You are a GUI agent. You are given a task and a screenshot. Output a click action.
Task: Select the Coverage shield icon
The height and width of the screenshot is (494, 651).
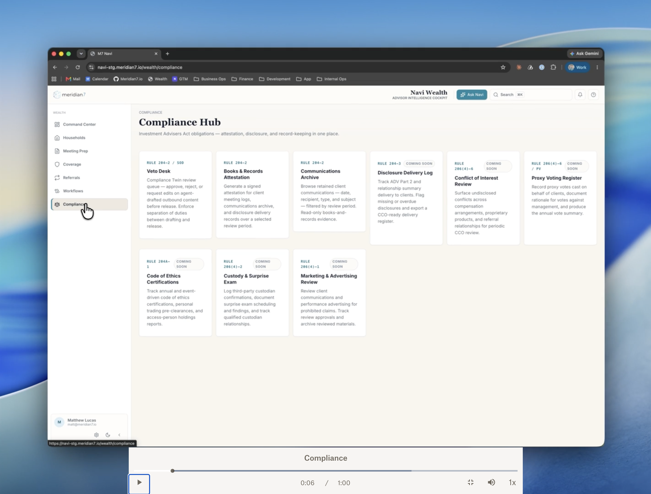click(57, 164)
